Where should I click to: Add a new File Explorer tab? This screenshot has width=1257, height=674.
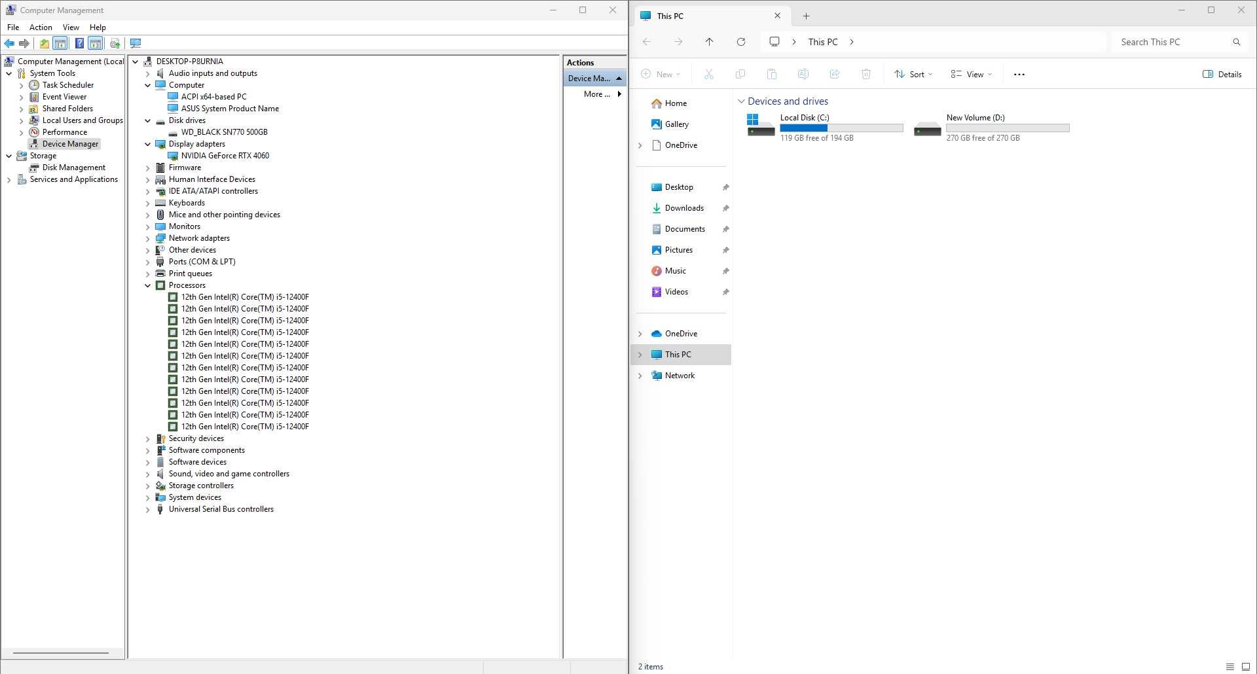point(806,16)
